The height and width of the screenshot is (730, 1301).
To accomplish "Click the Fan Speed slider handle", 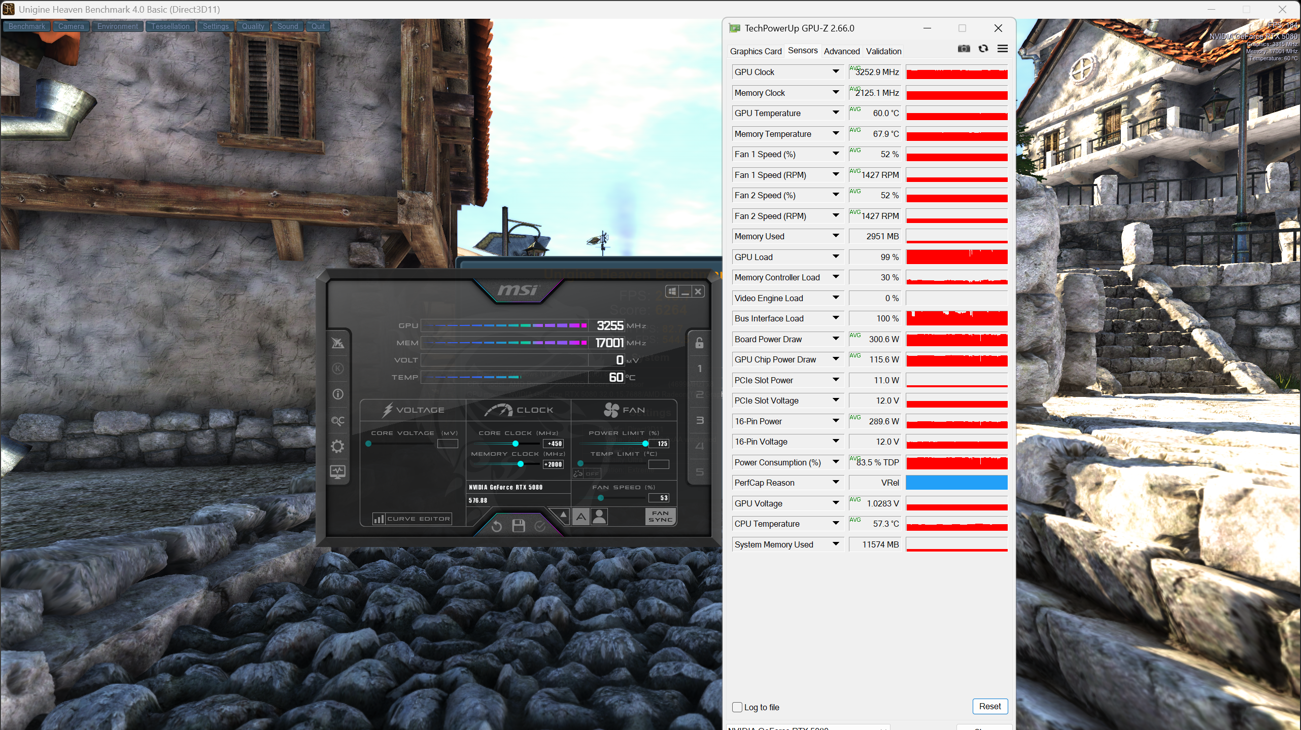I will tap(601, 498).
